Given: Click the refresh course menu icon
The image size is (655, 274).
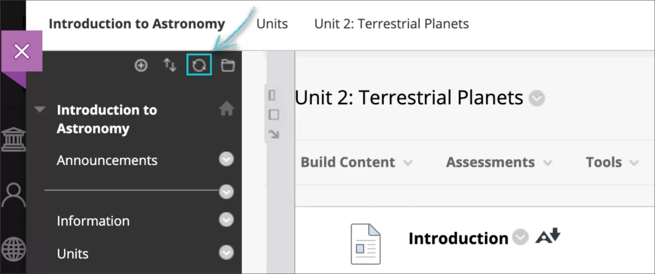Looking at the screenshot, I should (x=199, y=65).
